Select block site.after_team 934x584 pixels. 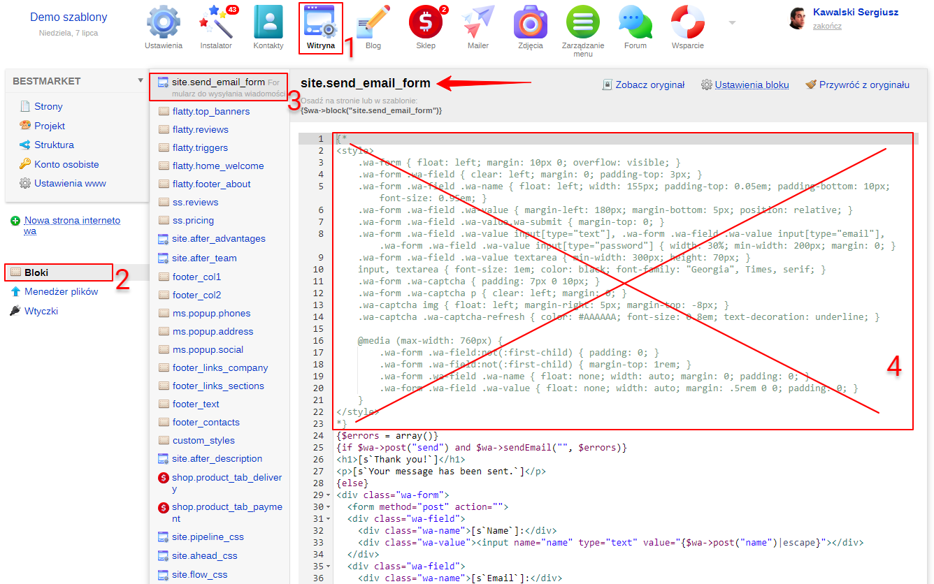(x=204, y=258)
